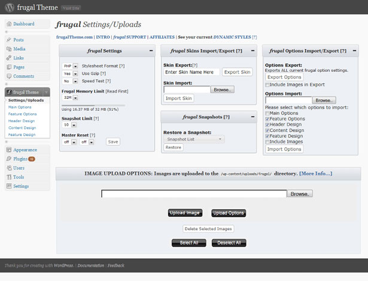Viewport: 368px width, 281px height.
Task: Click the Links chain icon
Action: (9, 58)
